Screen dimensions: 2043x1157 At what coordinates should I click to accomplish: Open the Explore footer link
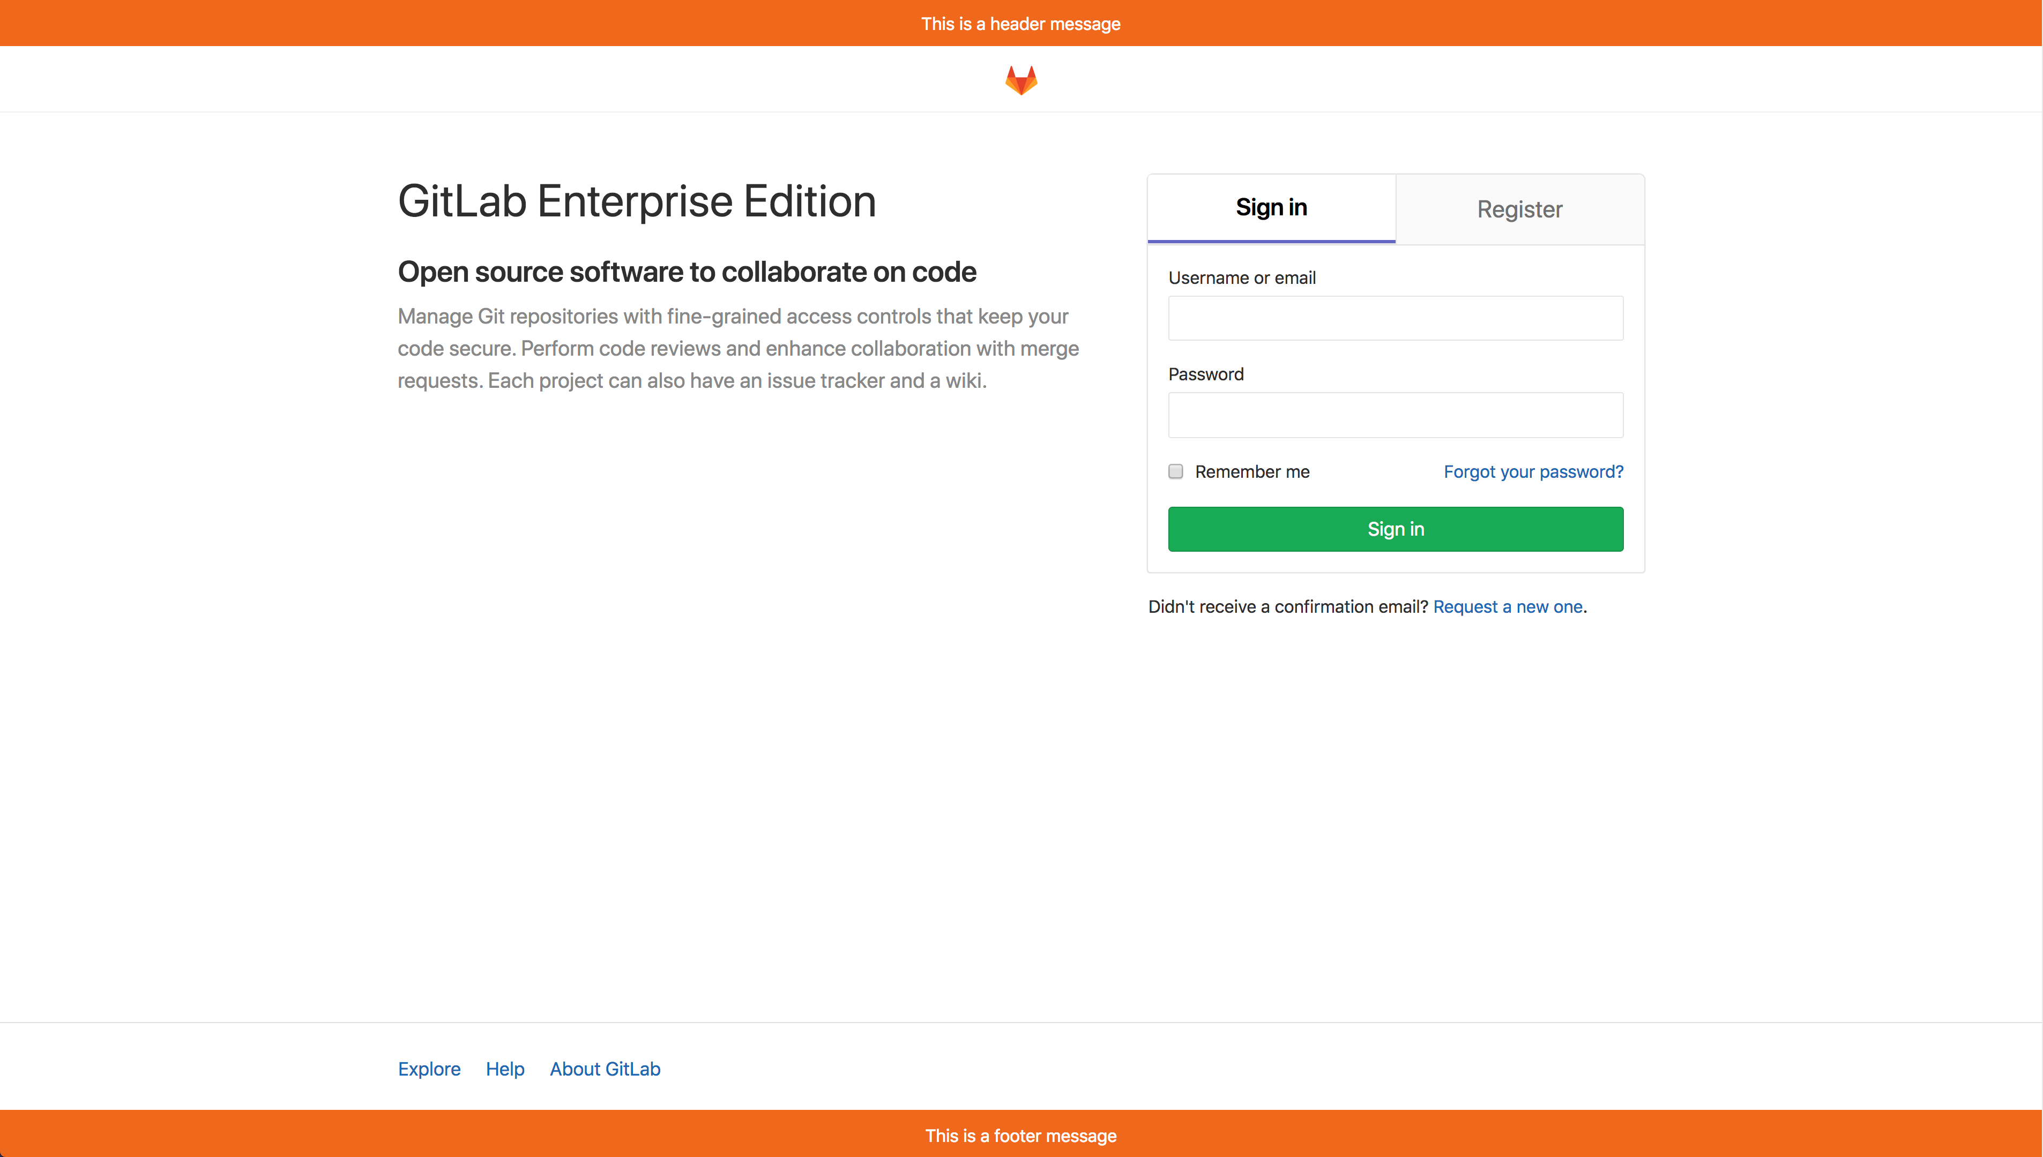pos(429,1069)
